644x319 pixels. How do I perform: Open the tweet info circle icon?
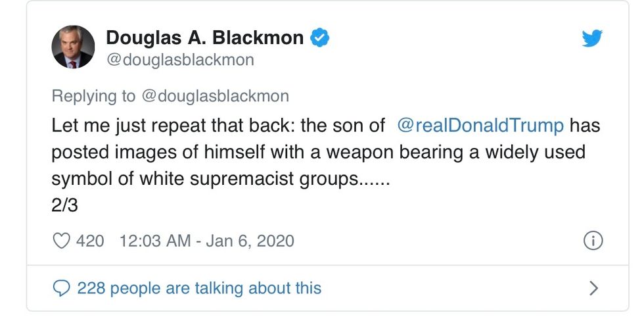[x=593, y=241]
